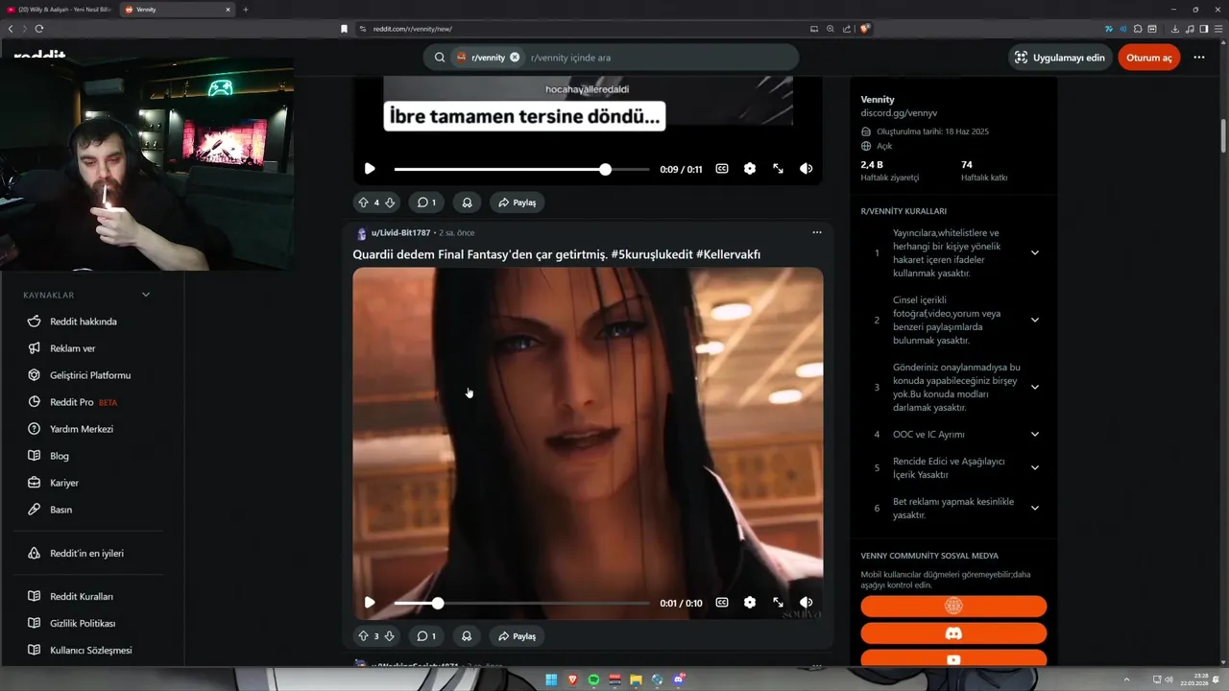The image size is (1229, 691).
Task: Click the search magnifier icon
Action: point(440,58)
